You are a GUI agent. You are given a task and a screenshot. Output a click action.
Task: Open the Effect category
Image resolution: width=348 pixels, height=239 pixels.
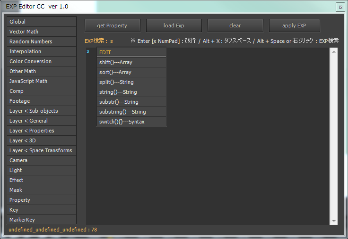[42, 180]
